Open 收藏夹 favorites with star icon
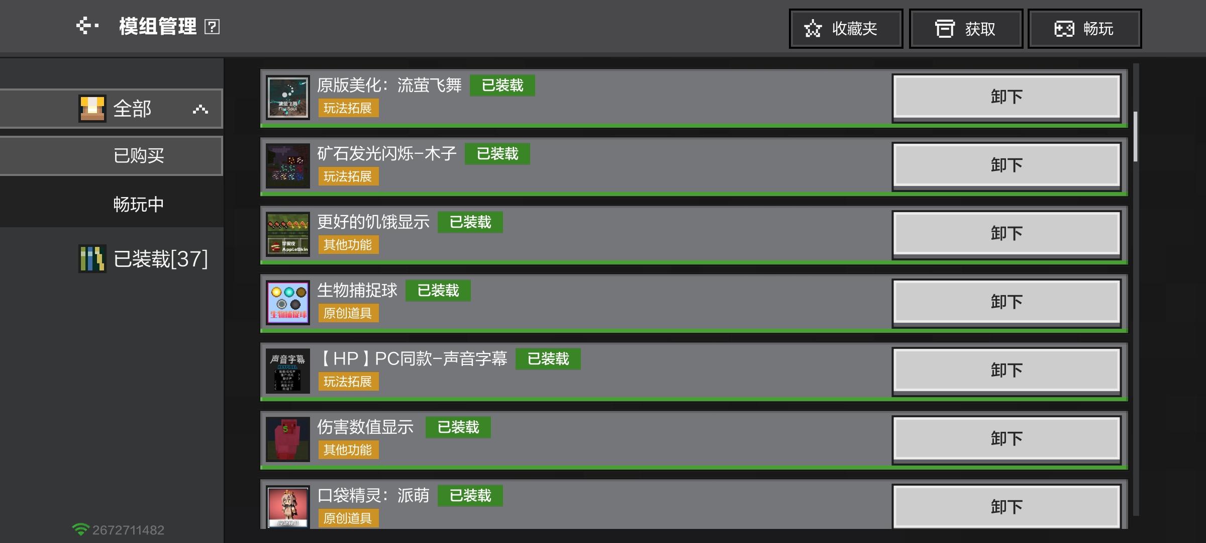The height and width of the screenshot is (543, 1206). point(846,29)
